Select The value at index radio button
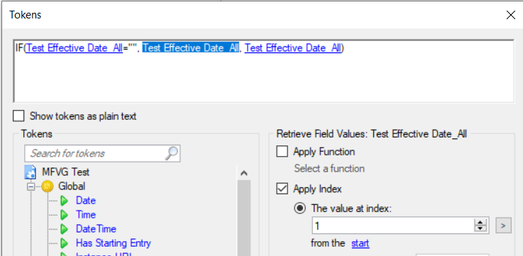523x256 pixels. [300, 208]
